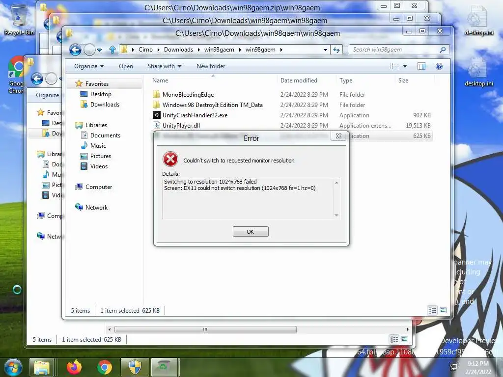Click the File Explorer taskbar icon

pos(42,367)
